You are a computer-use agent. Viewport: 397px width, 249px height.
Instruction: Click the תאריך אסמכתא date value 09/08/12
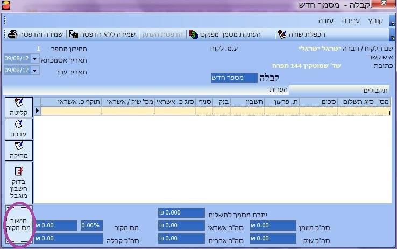pyautogui.click(x=17, y=59)
